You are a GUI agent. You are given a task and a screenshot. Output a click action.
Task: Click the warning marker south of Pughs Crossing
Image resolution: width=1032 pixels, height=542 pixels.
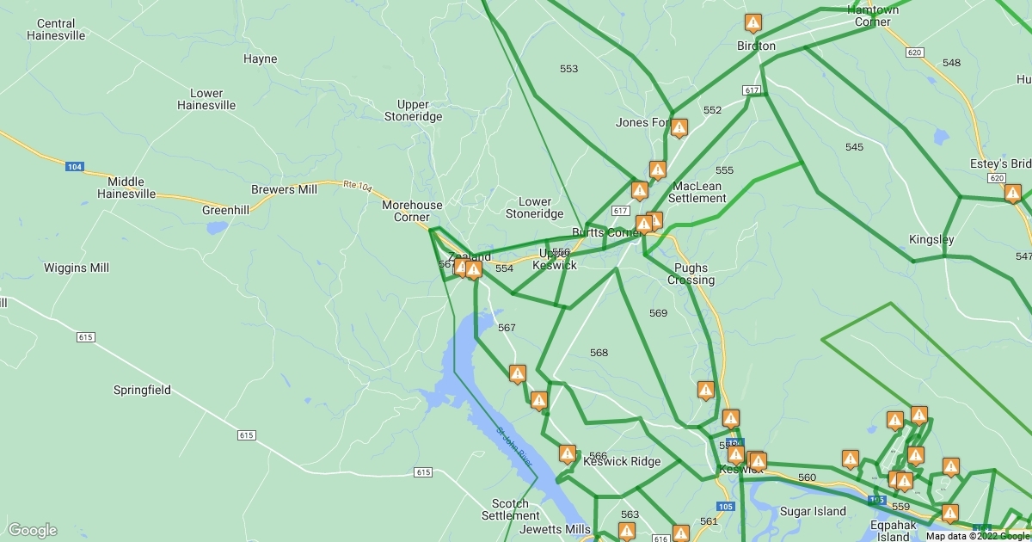[706, 391]
